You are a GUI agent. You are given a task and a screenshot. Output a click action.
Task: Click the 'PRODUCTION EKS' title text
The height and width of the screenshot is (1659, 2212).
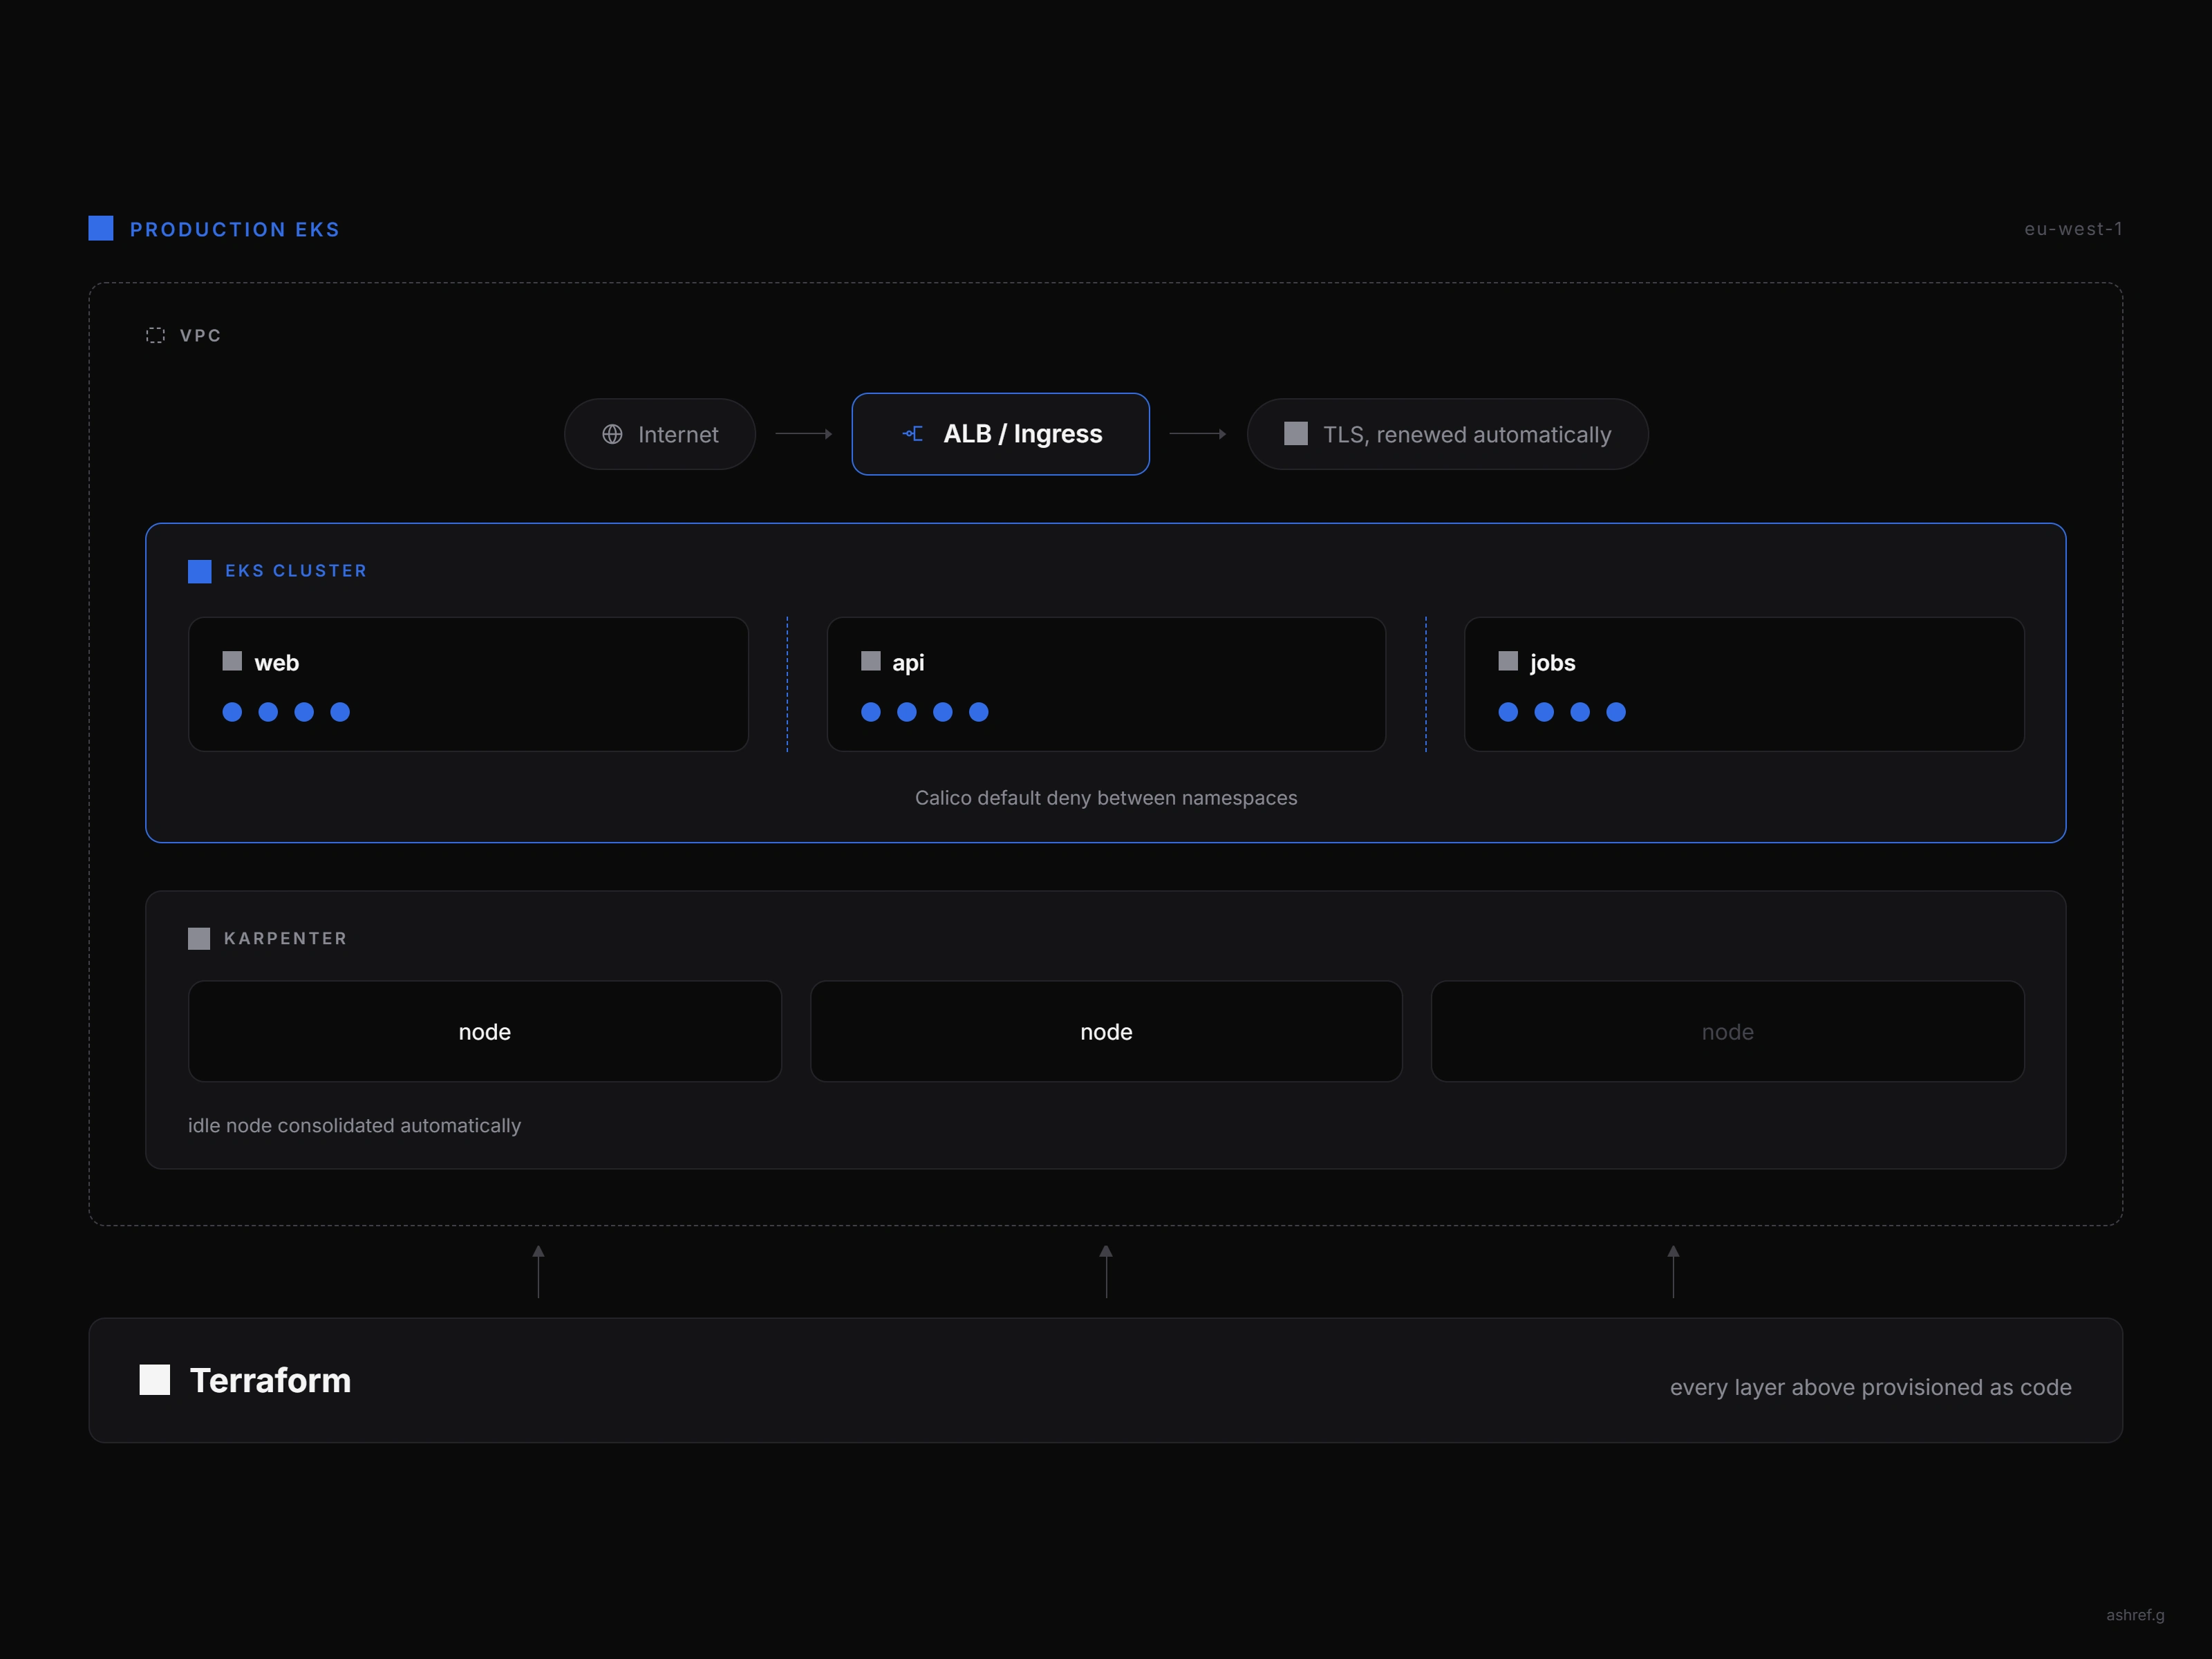tap(235, 229)
